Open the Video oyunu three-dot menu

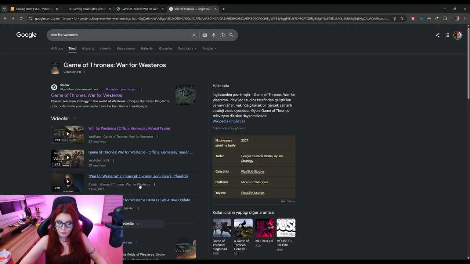[x=85, y=72]
